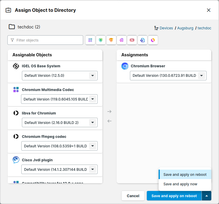Toggle the orange graduation cap filter

pos(111,40)
